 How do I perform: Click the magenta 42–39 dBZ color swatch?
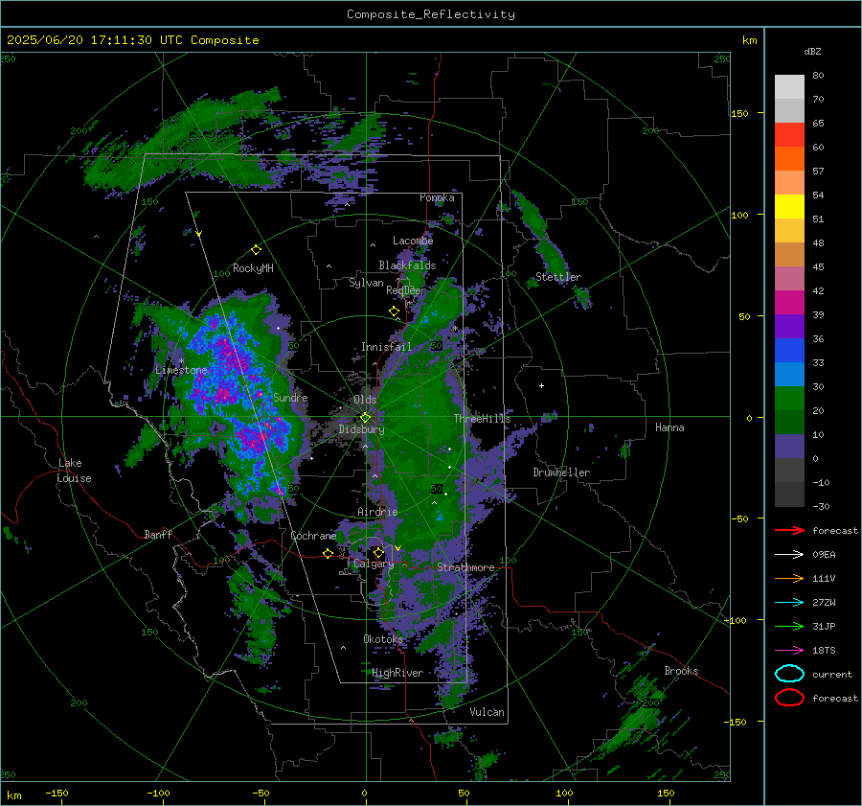click(x=789, y=303)
